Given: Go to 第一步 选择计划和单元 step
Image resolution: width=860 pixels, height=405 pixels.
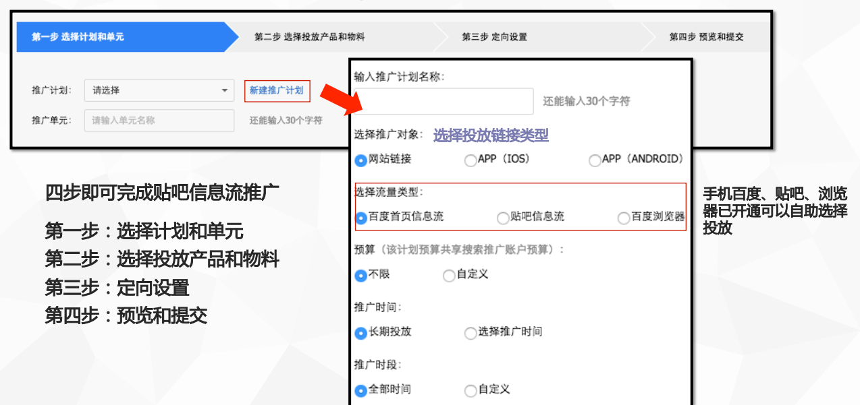Looking at the screenshot, I should 78,37.
